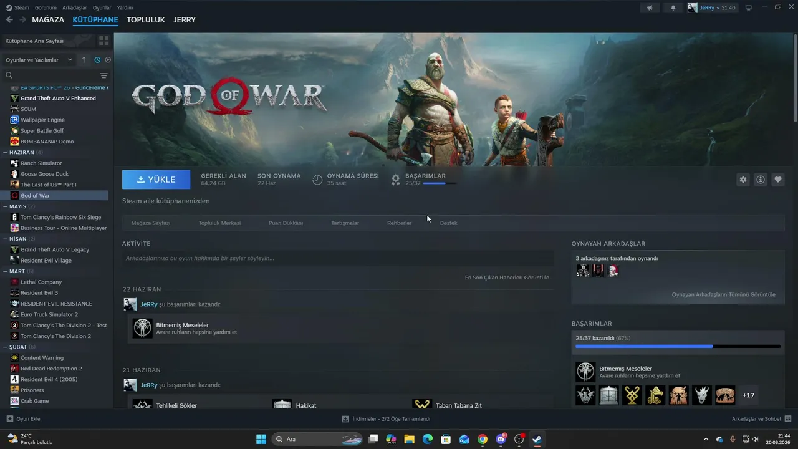Open the Arkadaşlar ve Sohbet chat icon
The height and width of the screenshot is (449, 798).
pos(787,418)
